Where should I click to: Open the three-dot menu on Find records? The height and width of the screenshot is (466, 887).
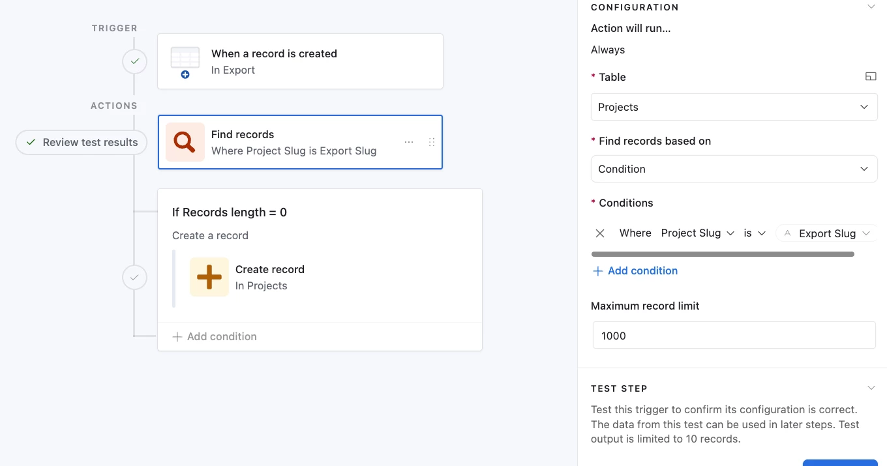409,142
